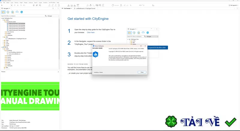Open the Navigator panel three-dot menu
240x131 pixels.
click(x=53, y=8)
